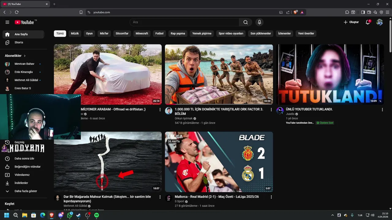Open the YouTube notifications bell
392x220 pixels.
click(368, 22)
